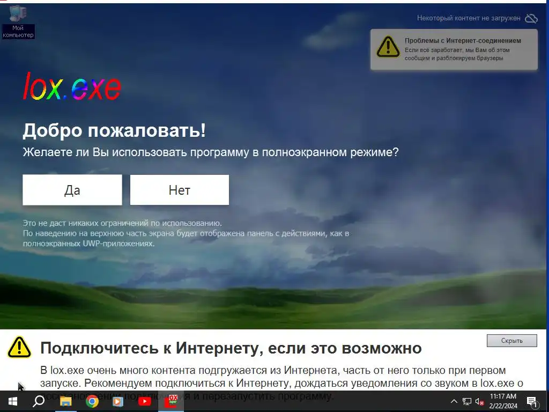The height and width of the screenshot is (412, 549).
Task: Click the "Нет" button
Action: [x=179, y=190]
